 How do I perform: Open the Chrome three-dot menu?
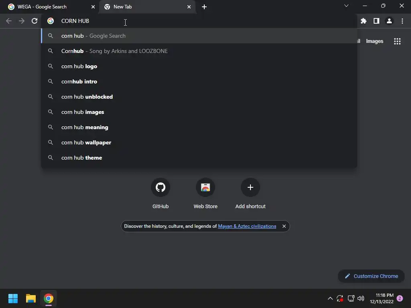pyautogui.click(x=402, y=21)
